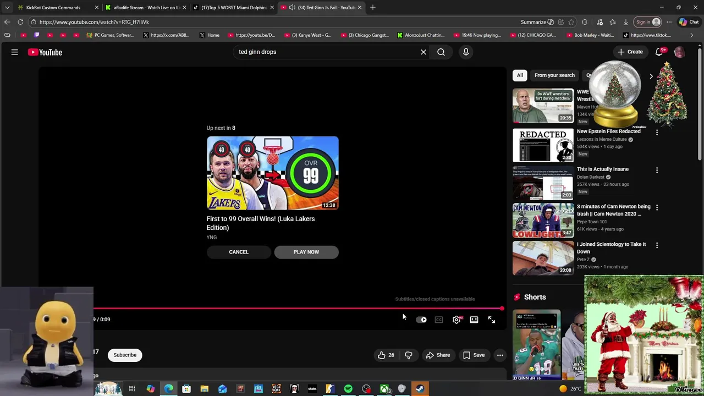Viewport: 704px width, 396px height.
Task: Open Ted Ginn Jr Shorts thumbnail
Action: click(537, 345)
